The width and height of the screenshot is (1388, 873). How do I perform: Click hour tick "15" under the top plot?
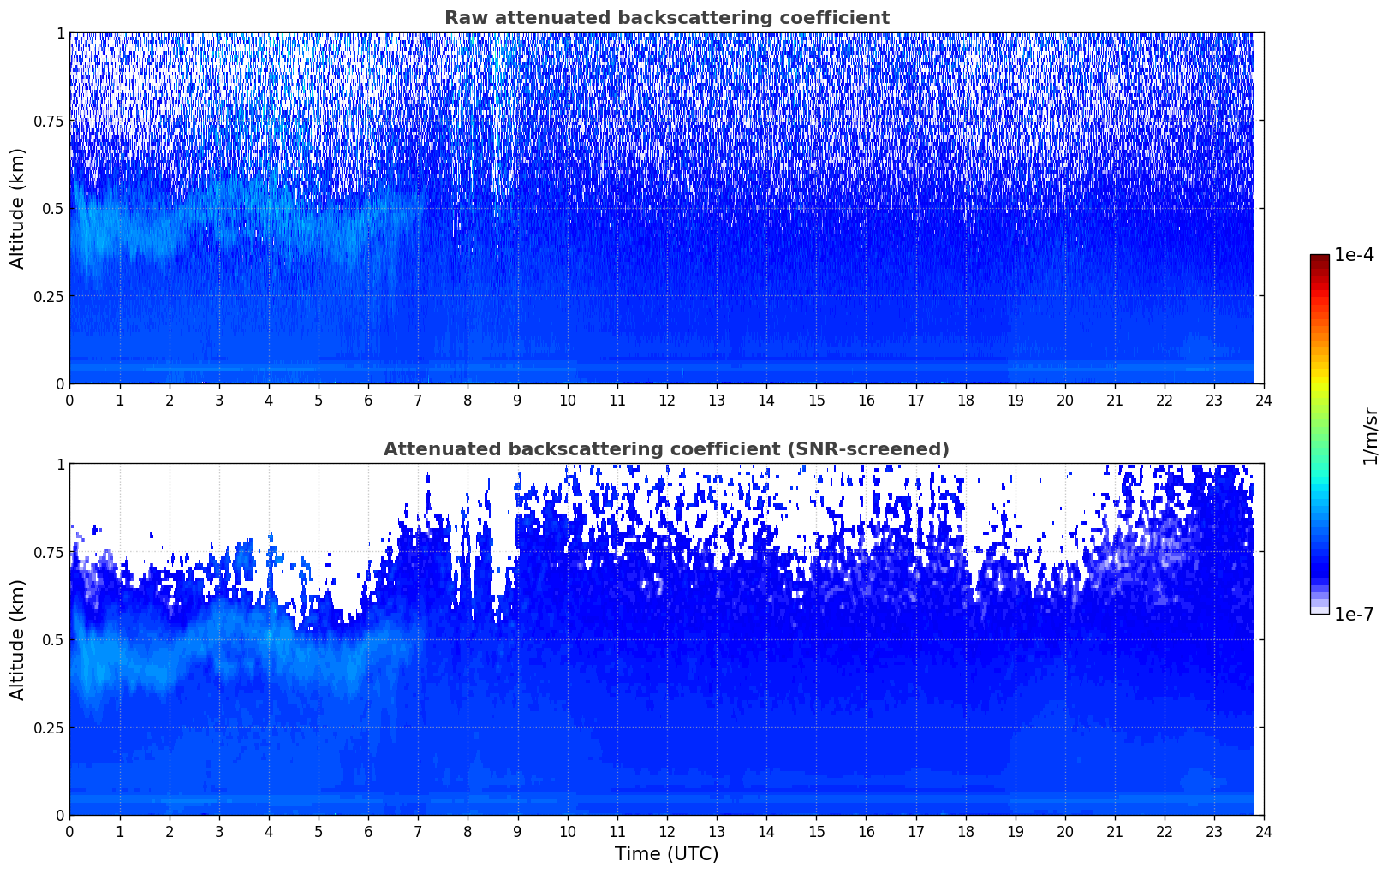click(x=816, y=400)
